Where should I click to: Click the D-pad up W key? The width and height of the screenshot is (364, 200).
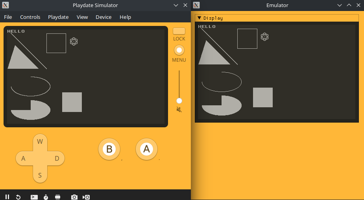coord(40,141)
